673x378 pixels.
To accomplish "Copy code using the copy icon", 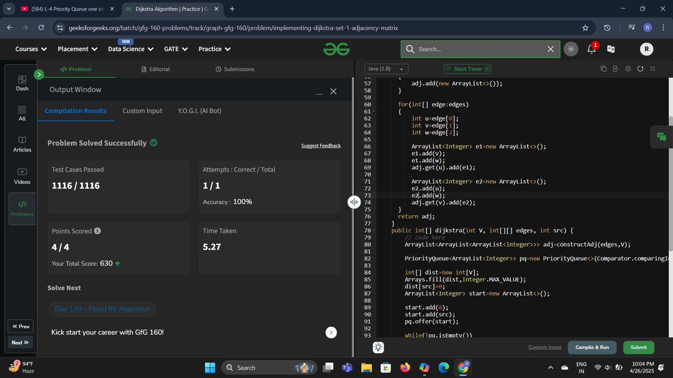I will (603, 69).
